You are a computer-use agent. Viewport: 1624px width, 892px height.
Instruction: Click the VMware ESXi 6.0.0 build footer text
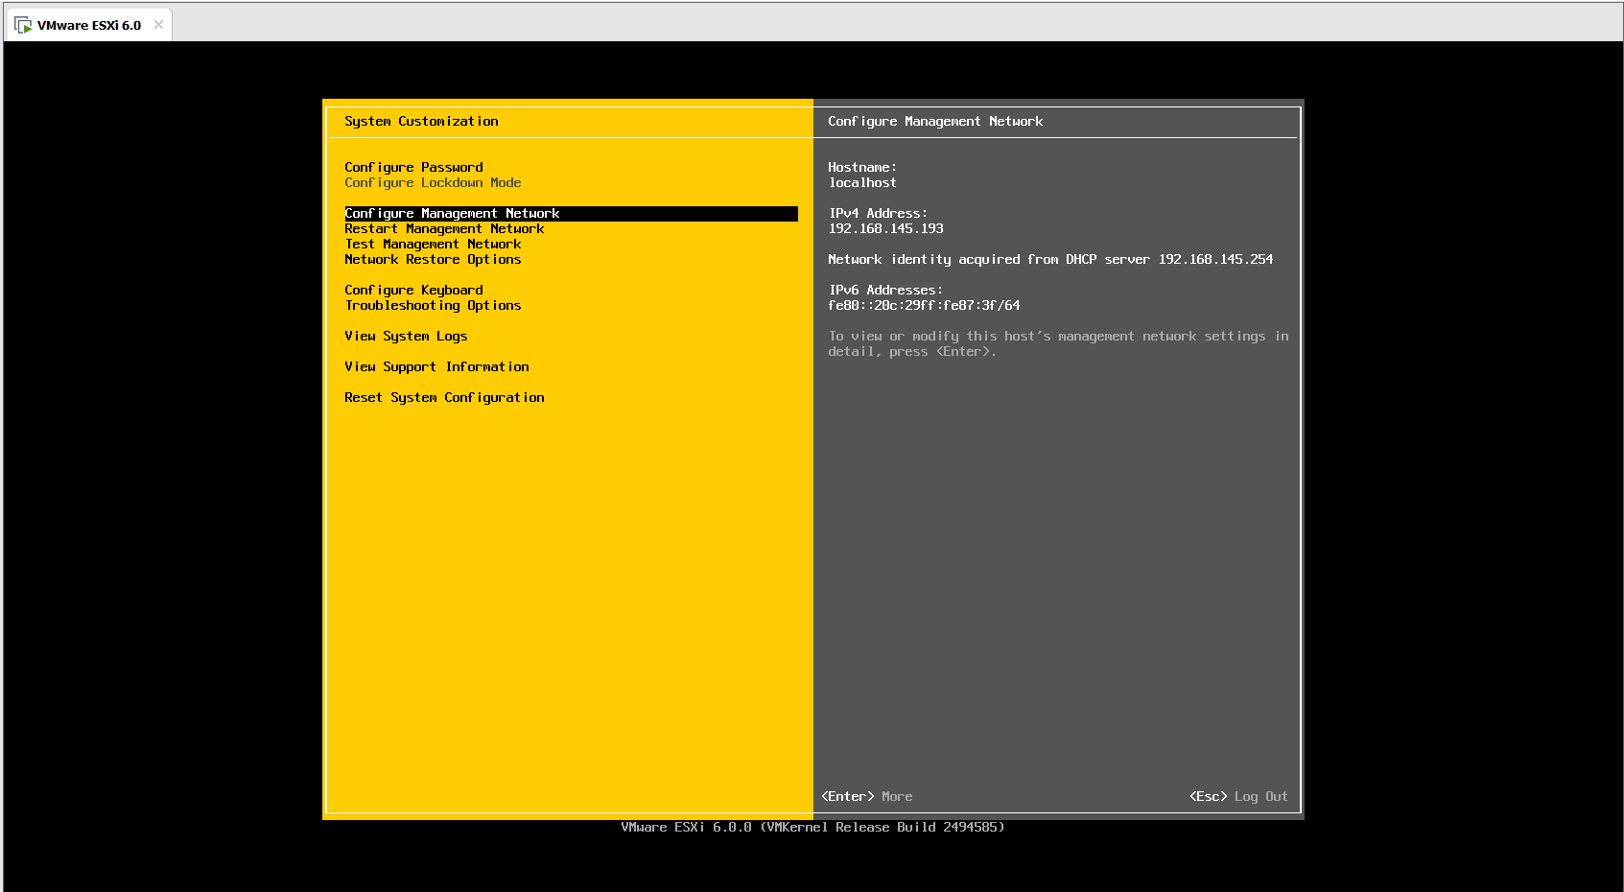812,828
